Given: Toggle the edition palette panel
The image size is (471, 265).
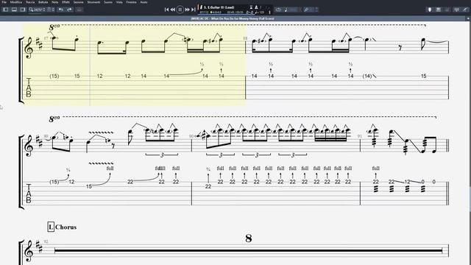Looking at the screenshot, I should tap(5, 10).
